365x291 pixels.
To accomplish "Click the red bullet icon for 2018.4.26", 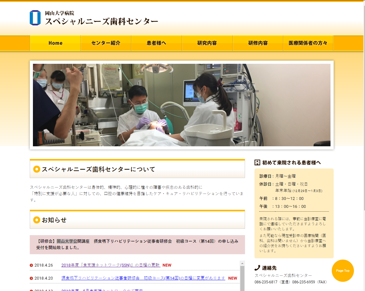I will (x=31, y=265).
